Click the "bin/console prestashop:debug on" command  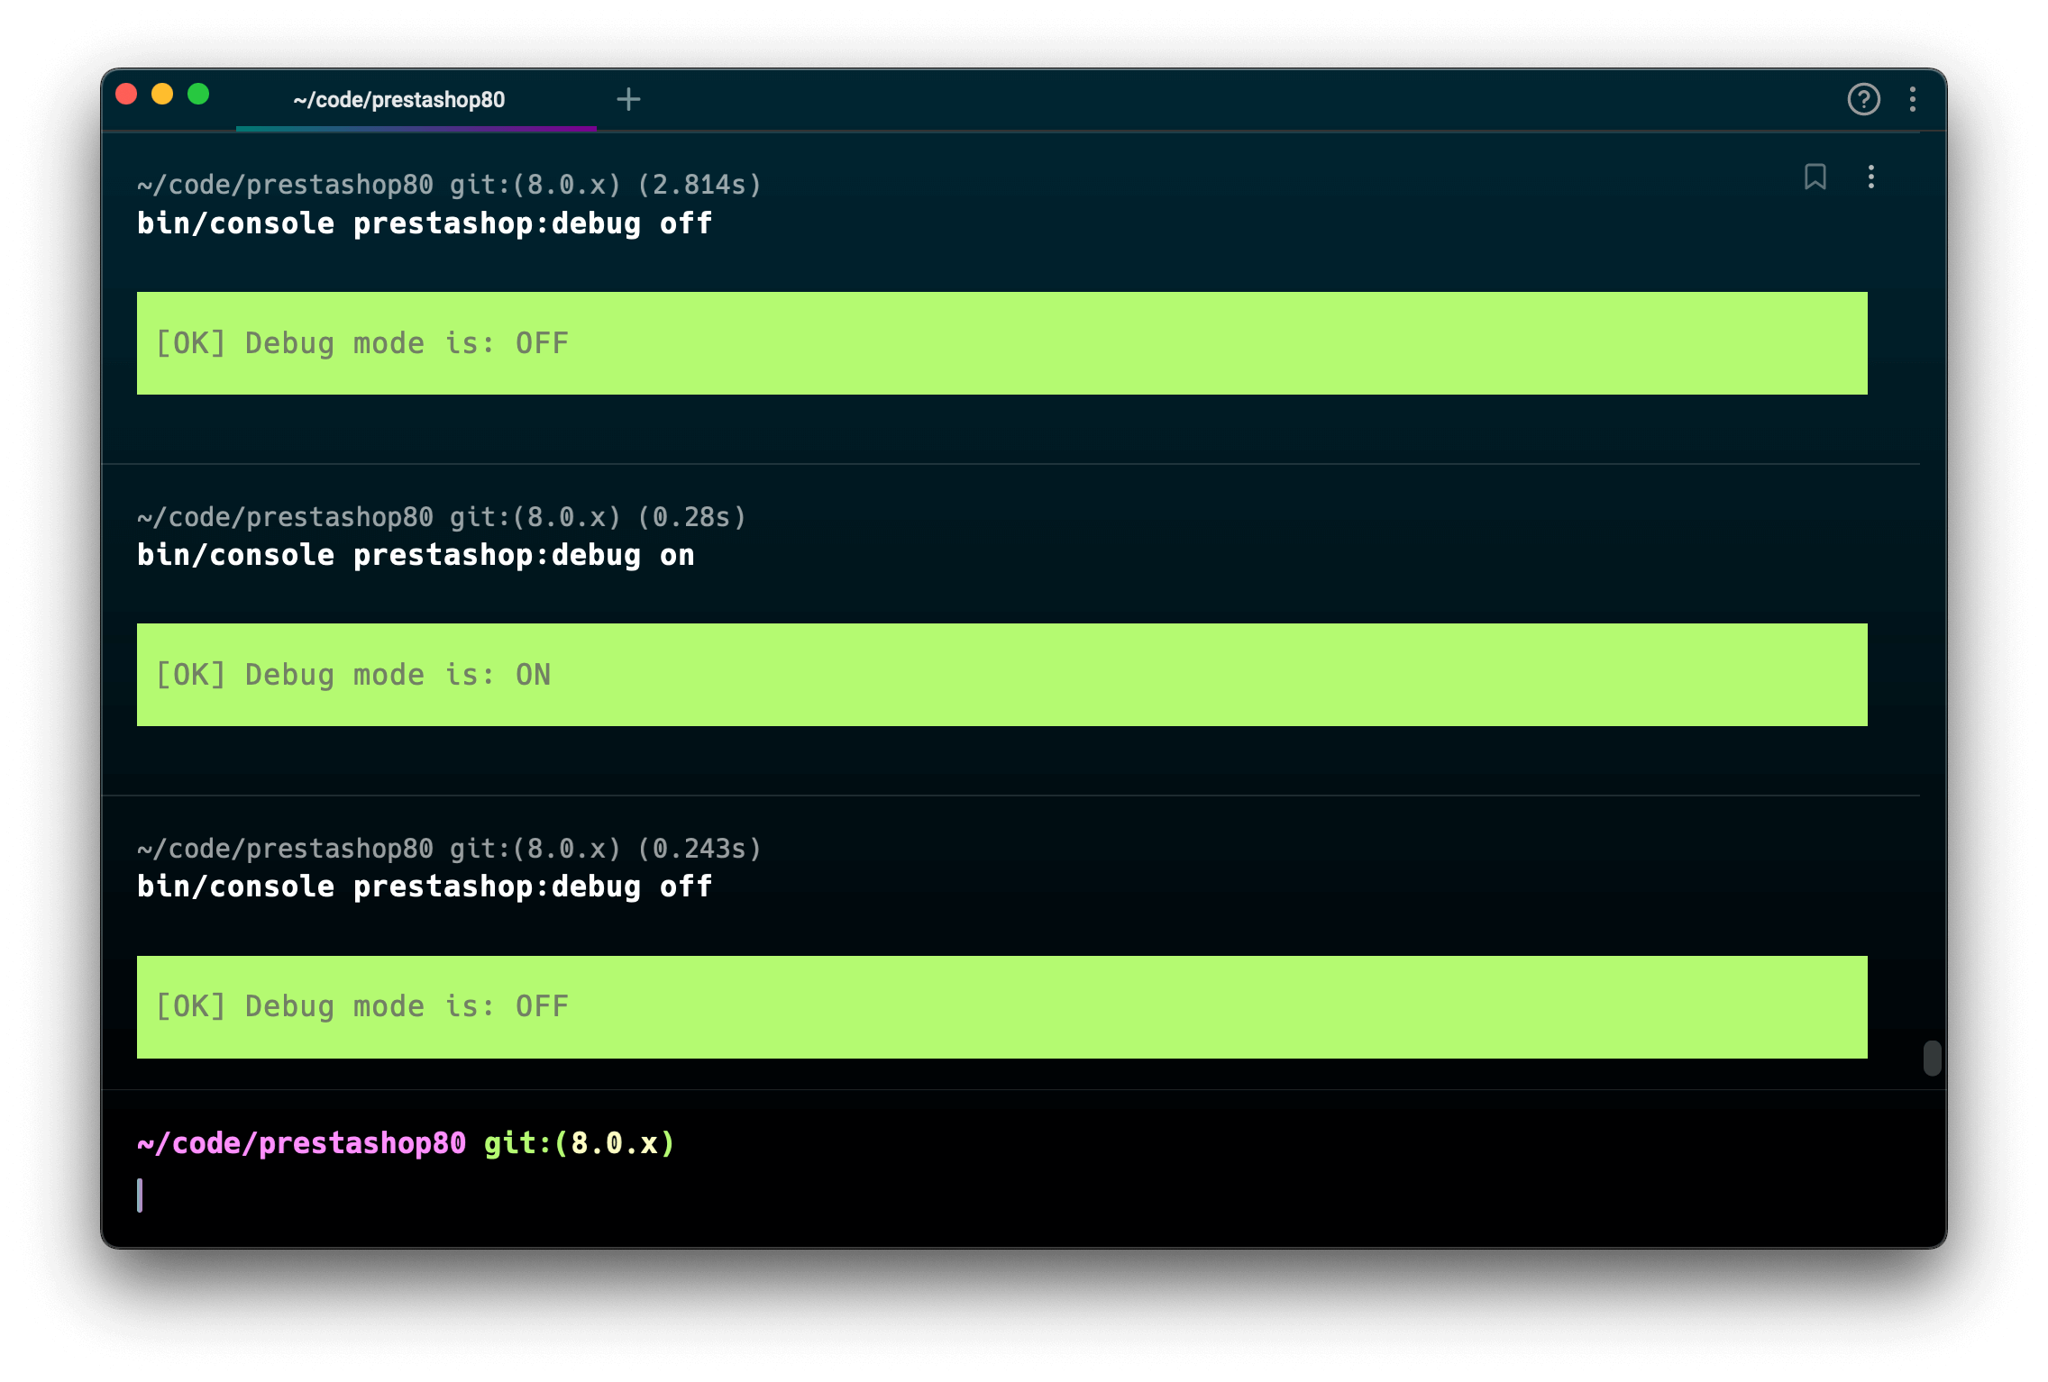coord(416,555)
